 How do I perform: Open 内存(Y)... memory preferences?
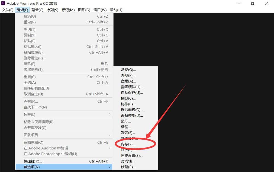[x=135, y=144]
